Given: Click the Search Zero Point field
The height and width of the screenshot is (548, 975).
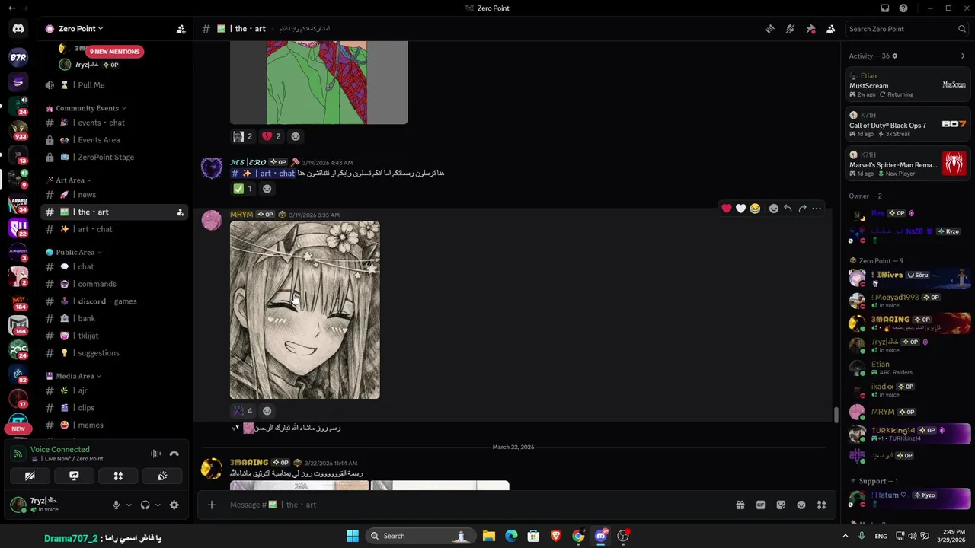Looking at the screenshot, I should click(906, 29).
